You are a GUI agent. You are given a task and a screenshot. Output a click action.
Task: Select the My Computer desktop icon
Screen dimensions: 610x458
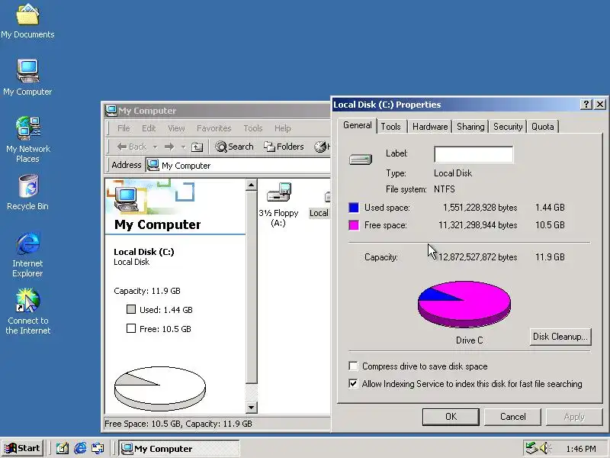(x=27, y=77)
